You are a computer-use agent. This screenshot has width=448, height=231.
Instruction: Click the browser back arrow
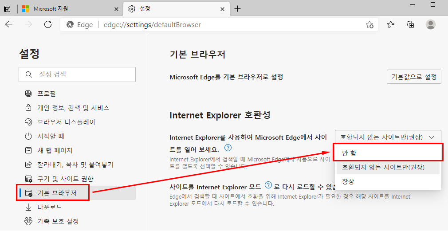9,24
